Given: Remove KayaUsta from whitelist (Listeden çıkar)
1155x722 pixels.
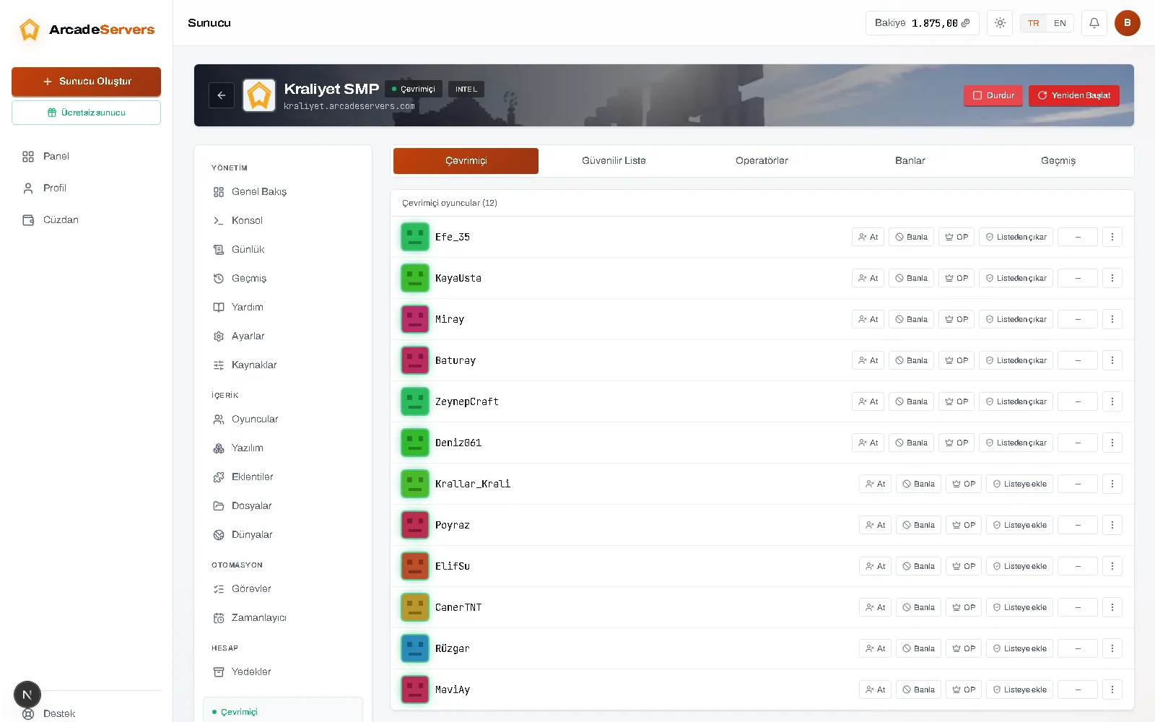Looking at the screenshot, I should (1016, 278).
